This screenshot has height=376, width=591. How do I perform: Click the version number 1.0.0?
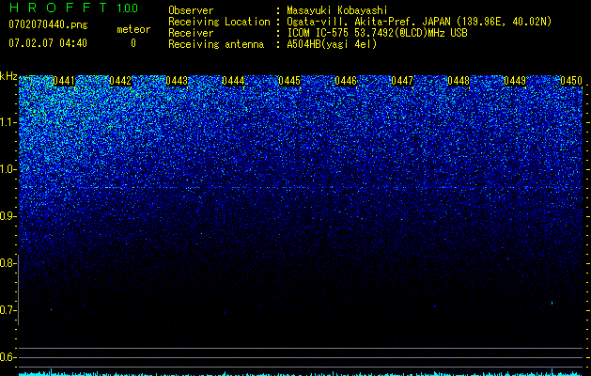click(128, 8)
